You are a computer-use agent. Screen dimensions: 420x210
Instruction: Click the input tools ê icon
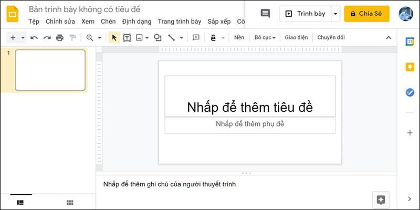(213, 38)
